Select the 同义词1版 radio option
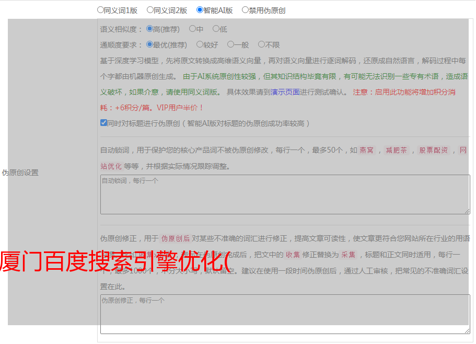 (100, 10)
